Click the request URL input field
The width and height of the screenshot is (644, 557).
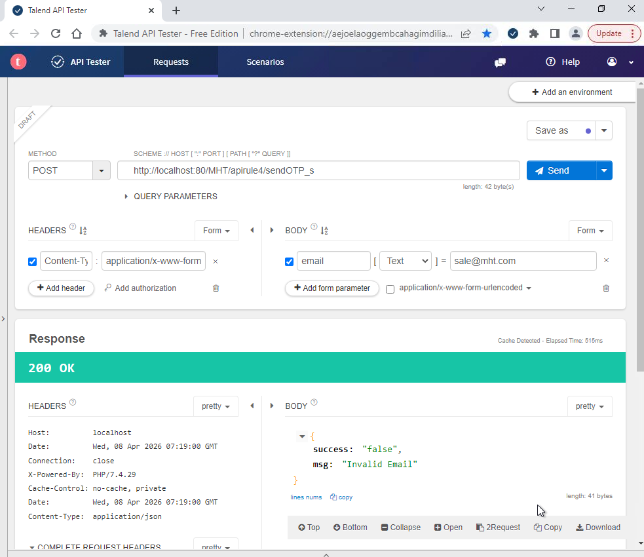point(318,170)
